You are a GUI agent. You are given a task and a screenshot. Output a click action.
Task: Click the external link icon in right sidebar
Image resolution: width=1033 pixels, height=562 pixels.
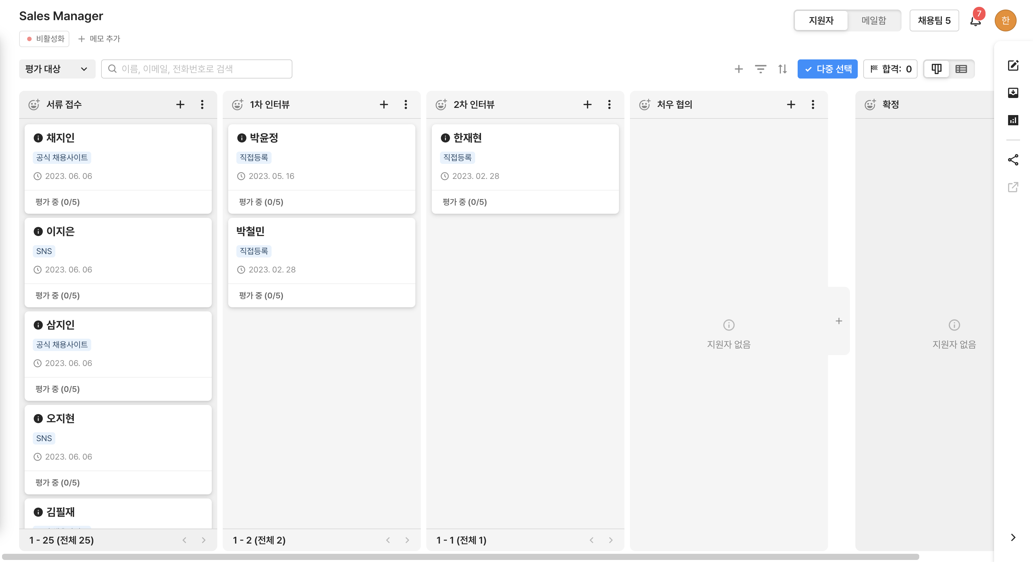tap(1013, 187)
